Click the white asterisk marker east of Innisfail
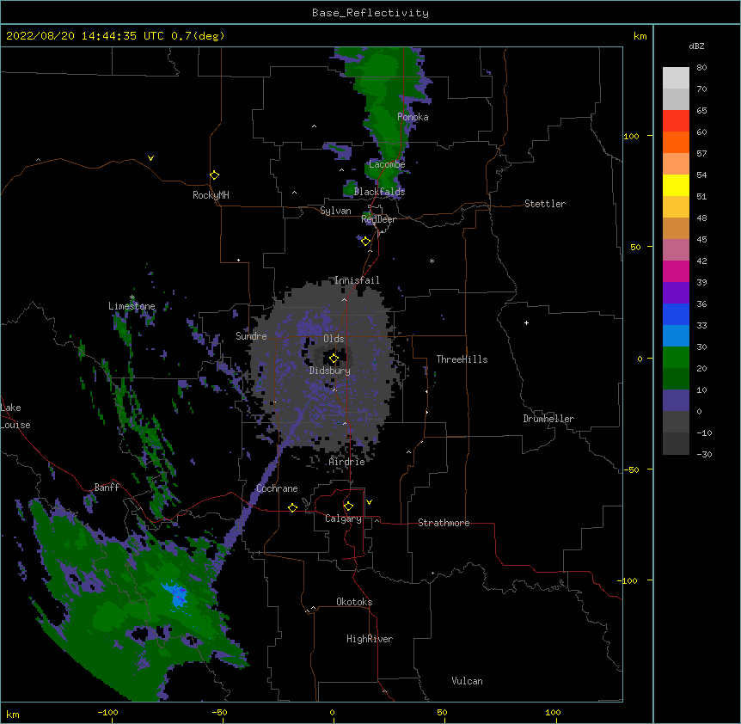Screen dimensions: 741x724 coord(432,261)
